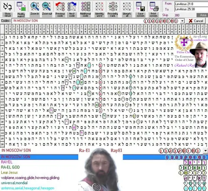
Task: Edit the To verse field
Action: (x=191, y=9)
